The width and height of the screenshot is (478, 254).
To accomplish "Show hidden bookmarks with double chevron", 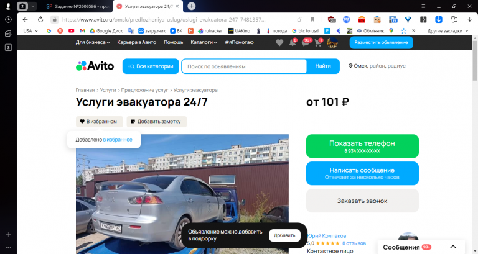I will tap(413, 30).
